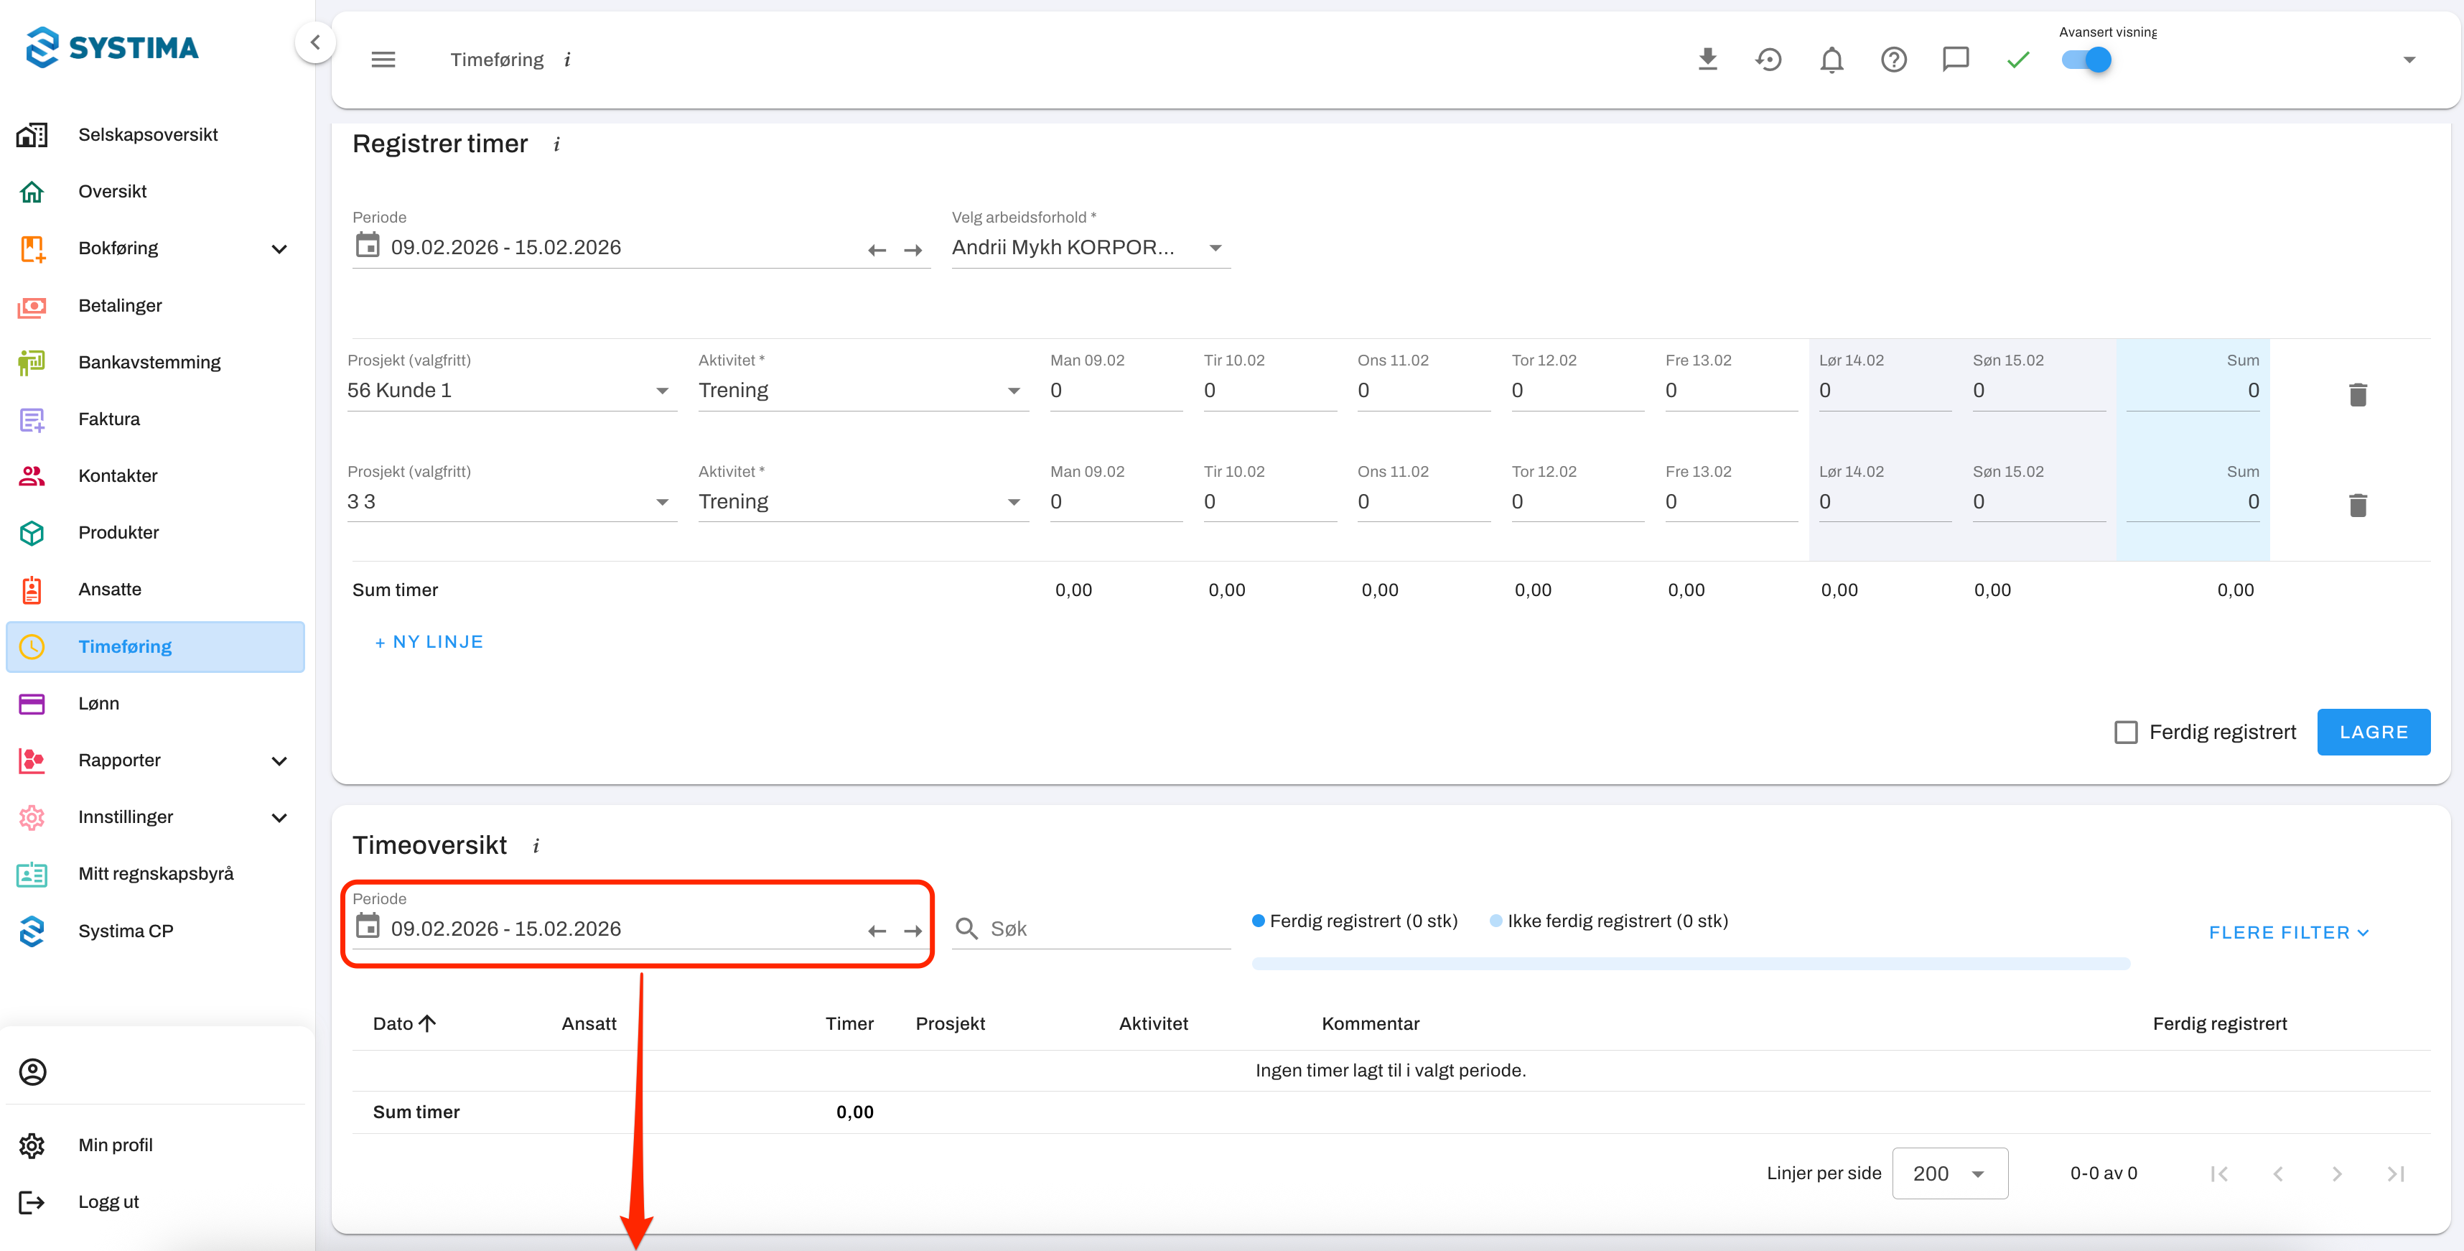The image size is (2464, 1251).
Task: Check the Ferdig registrert checkbox
Action: (x=2125, y=732)
